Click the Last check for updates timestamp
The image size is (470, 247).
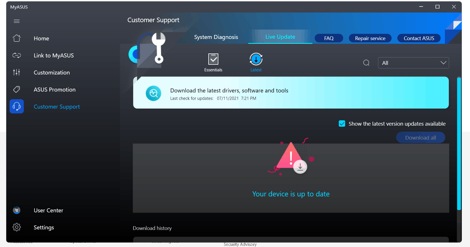pyautogui.click(x=213, y=98)
